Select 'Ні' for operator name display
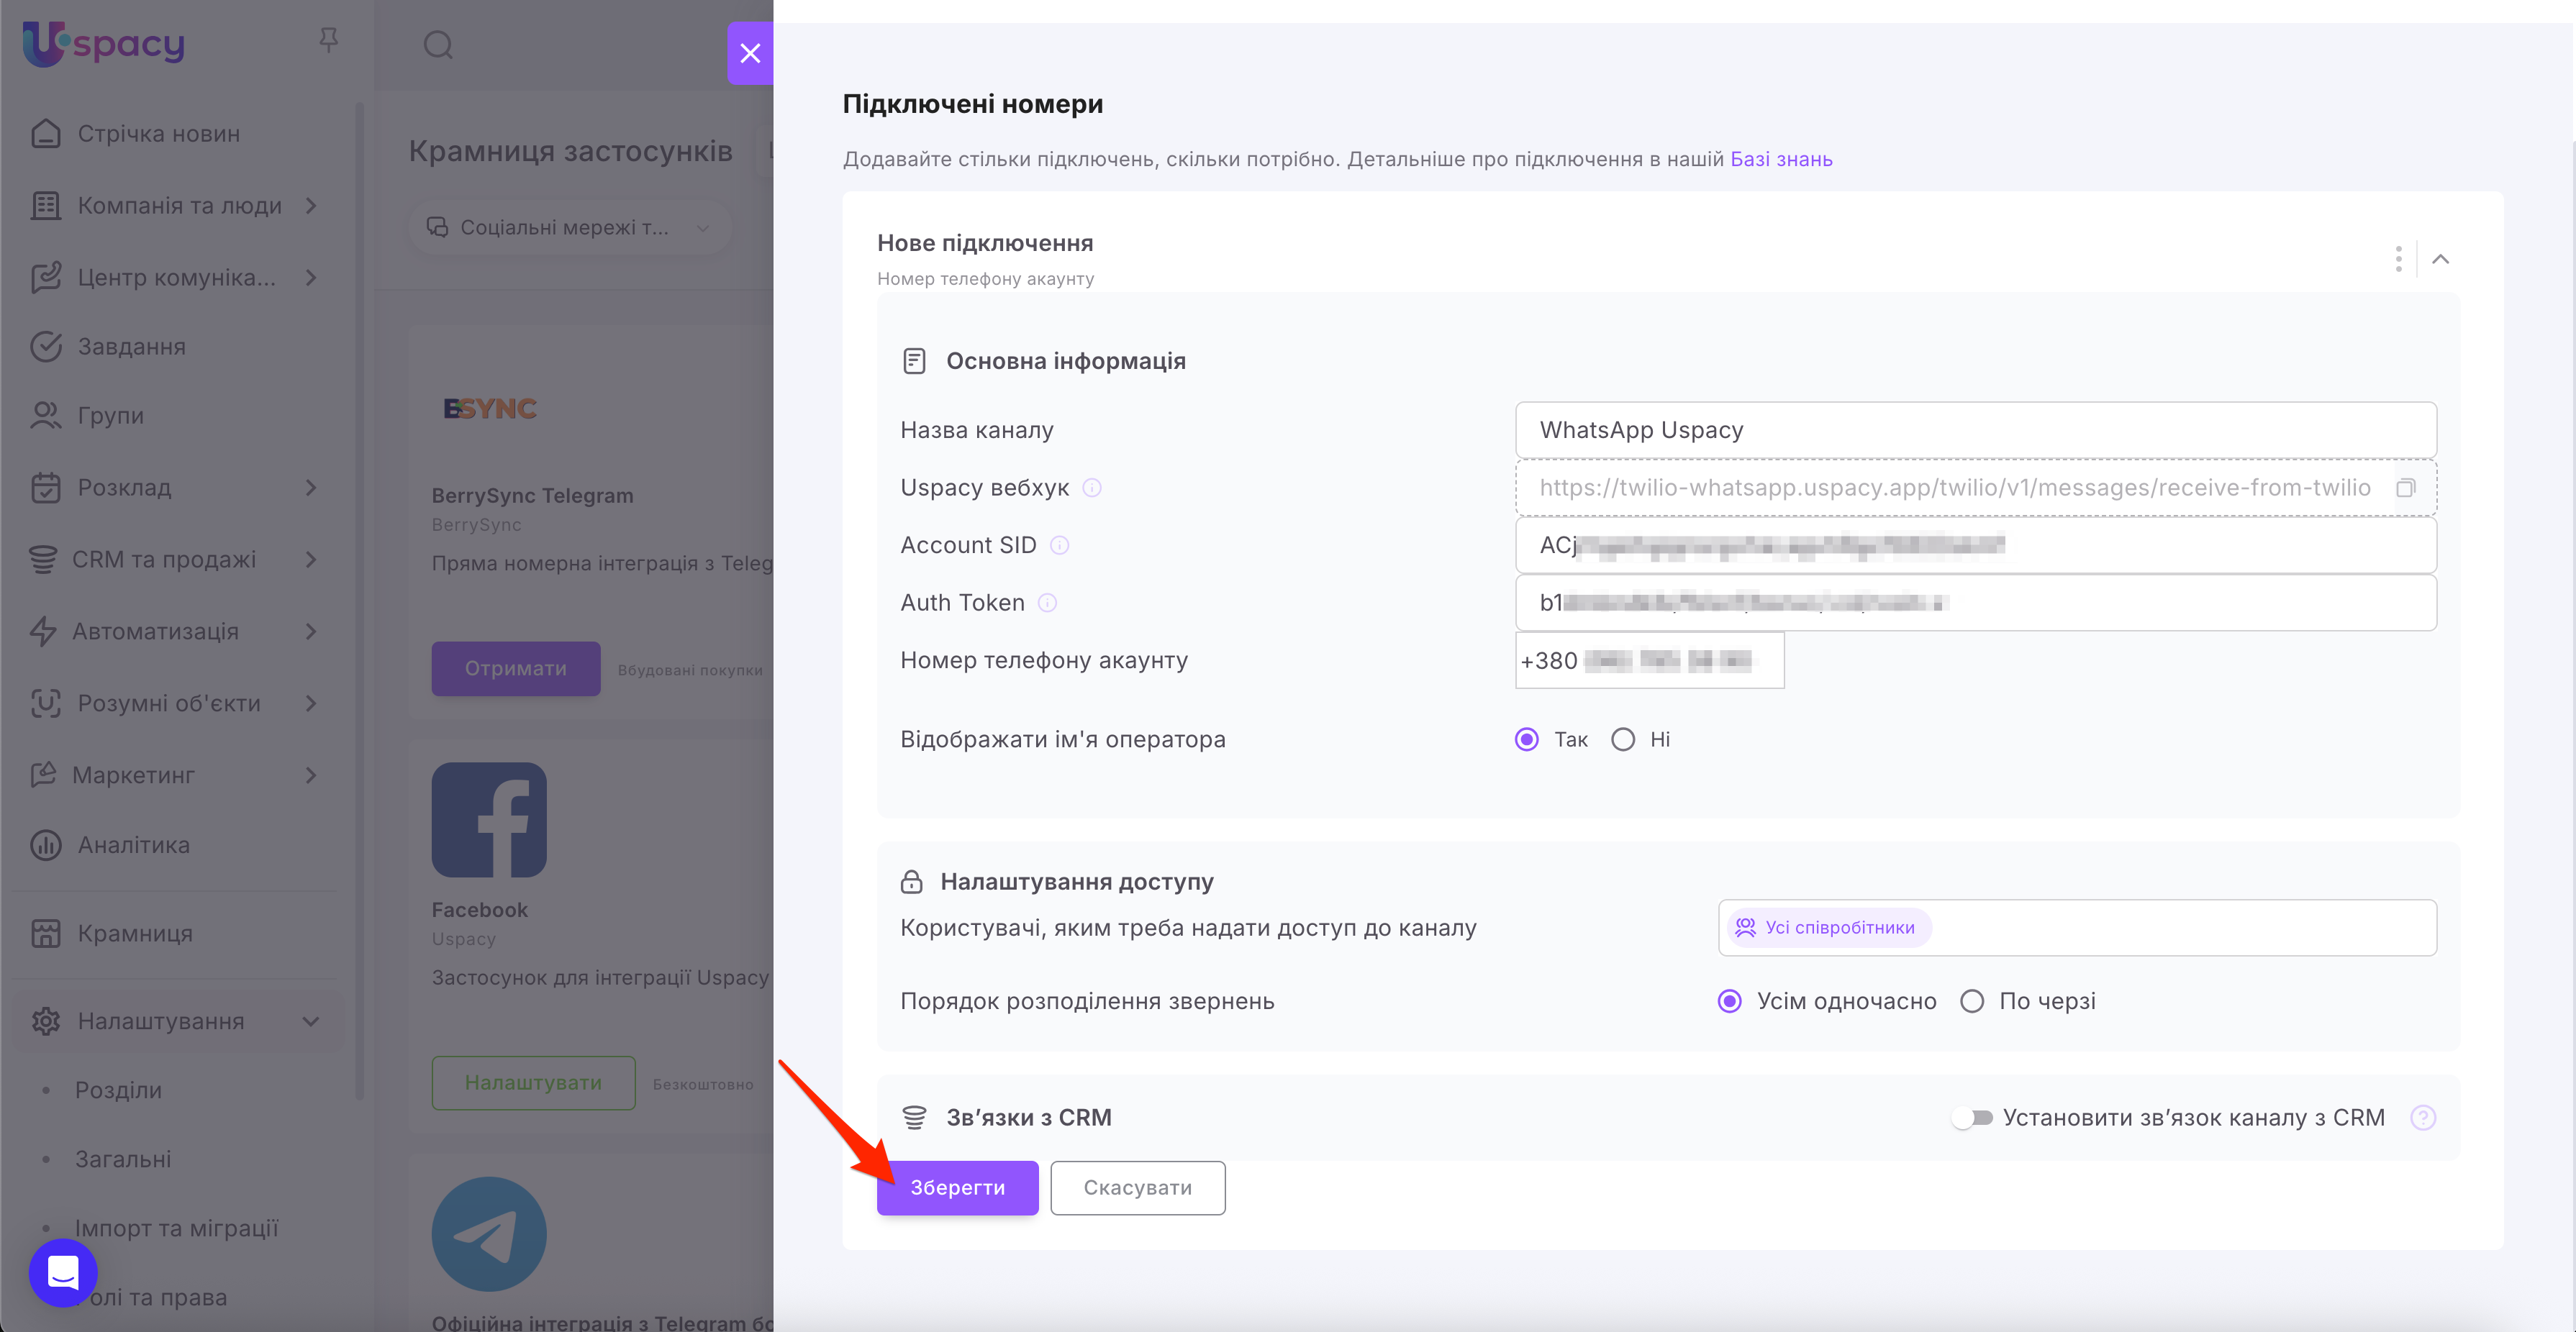 point(1623,739)
